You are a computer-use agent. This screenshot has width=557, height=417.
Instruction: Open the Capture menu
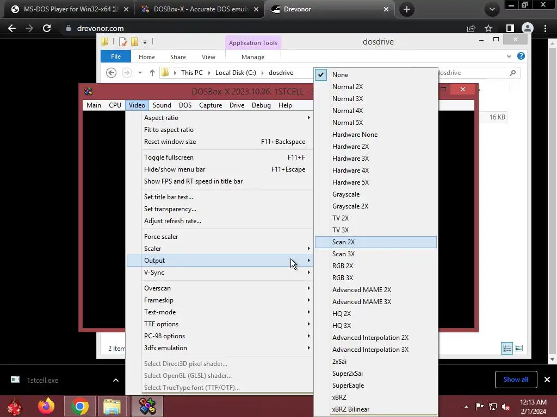(211, 105)
